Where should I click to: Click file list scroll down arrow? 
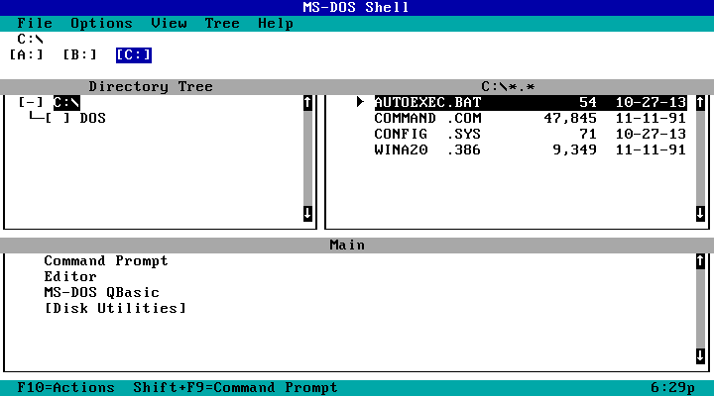tap(700, 213)
